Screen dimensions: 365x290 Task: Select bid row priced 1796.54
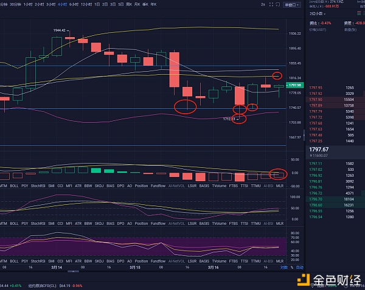click(x=335, y=217)
